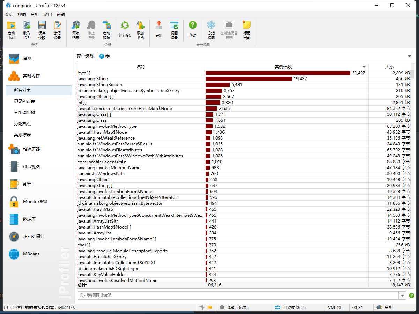Viewport: 419px width, 314px height.
Task: Select the char[ ] row
Action: [244, 245]
